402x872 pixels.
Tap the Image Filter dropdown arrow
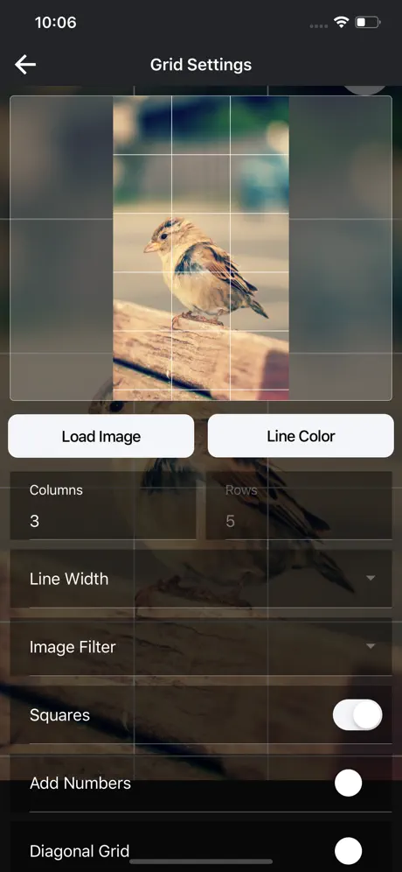pyautogui.click(x=371, y=646)
